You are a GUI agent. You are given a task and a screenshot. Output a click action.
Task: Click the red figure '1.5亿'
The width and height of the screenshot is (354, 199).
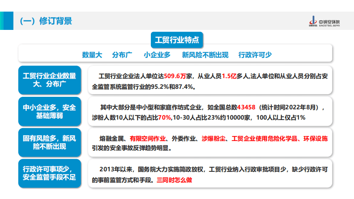click(x=229, y=76)
